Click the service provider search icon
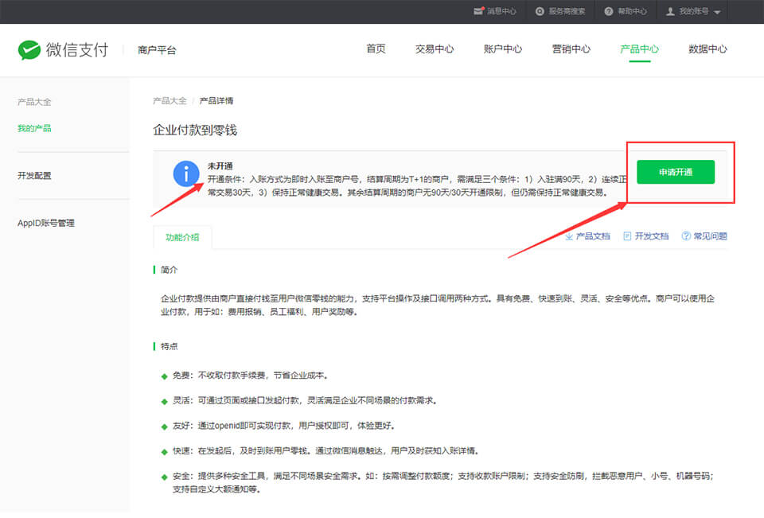The width and height of the screenshot is (764, 518). coord(540,11)
